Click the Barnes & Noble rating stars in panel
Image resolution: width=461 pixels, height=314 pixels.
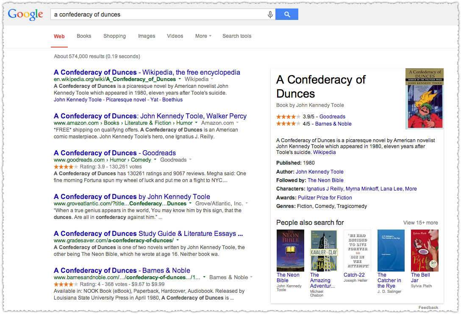click(288, 124)
